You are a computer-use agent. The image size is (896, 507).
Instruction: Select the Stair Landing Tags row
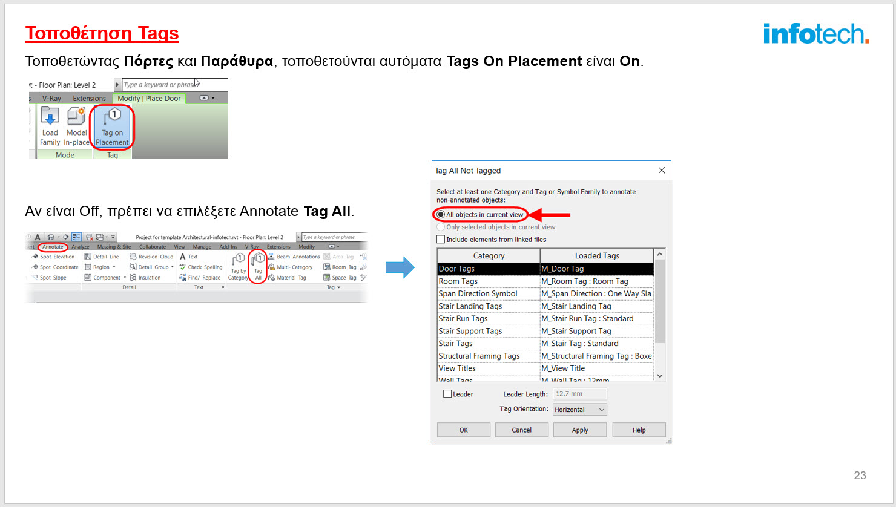(545, 306)
